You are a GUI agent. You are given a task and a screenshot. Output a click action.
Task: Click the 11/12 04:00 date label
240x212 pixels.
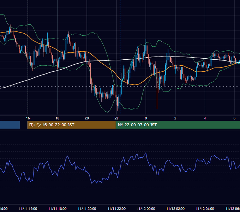[205, 208]
